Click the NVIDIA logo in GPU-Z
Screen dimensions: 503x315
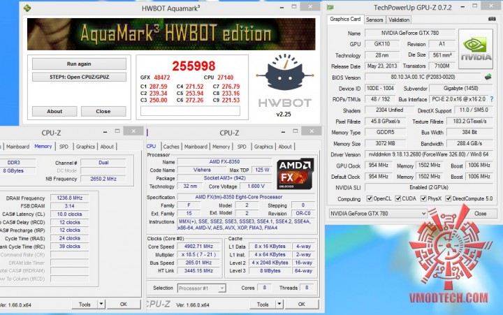(476, 49)
